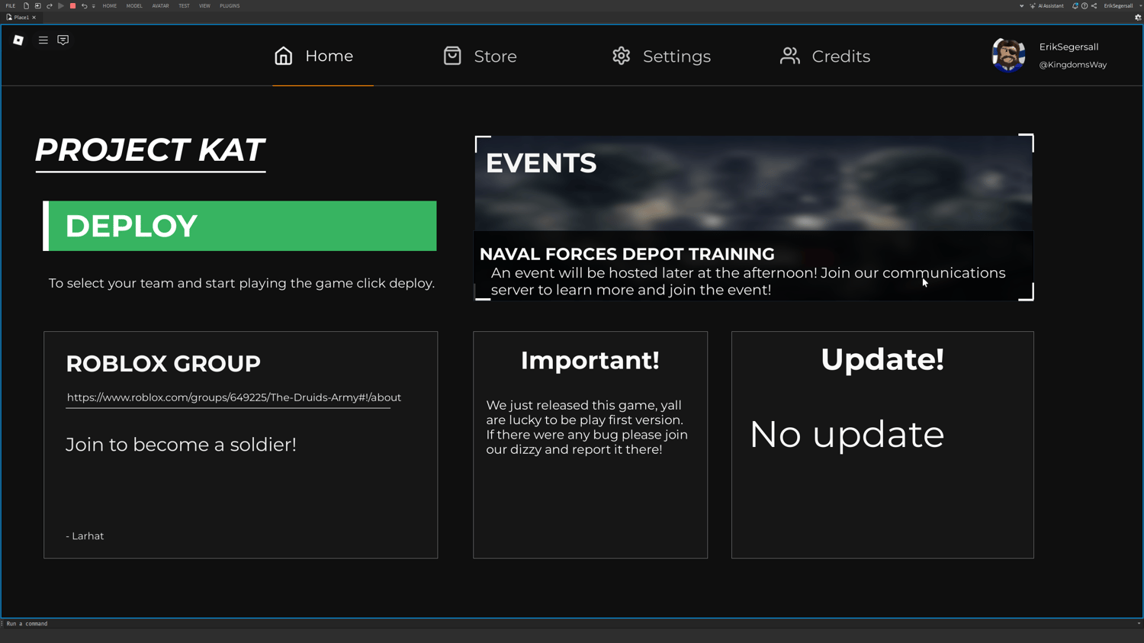Open the VIEW ribbon tab
1144x643 pixels.
pos(204,6)
